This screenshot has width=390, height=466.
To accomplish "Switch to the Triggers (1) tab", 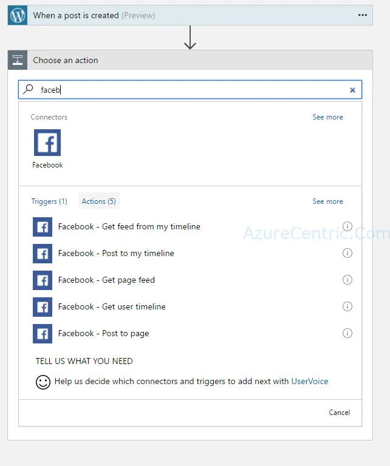I will tap(49, 201).
